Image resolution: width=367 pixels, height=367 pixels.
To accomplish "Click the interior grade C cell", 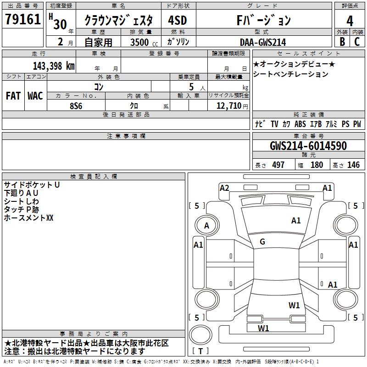I will 357,41.
